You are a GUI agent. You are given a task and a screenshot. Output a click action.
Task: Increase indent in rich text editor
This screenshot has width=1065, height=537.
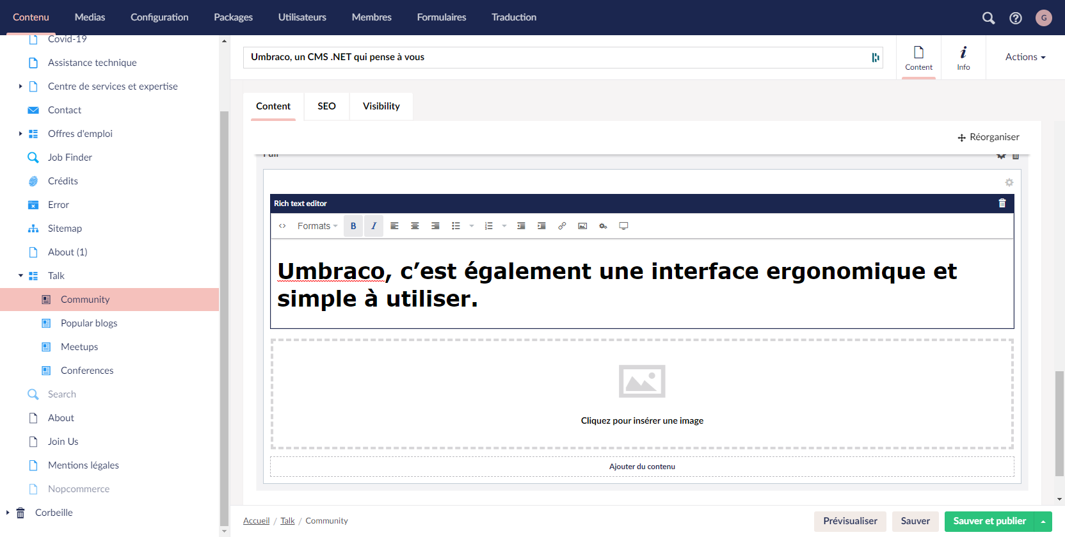[x=541, y=226]
